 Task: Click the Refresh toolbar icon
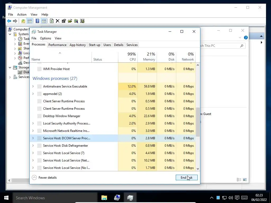52,21
